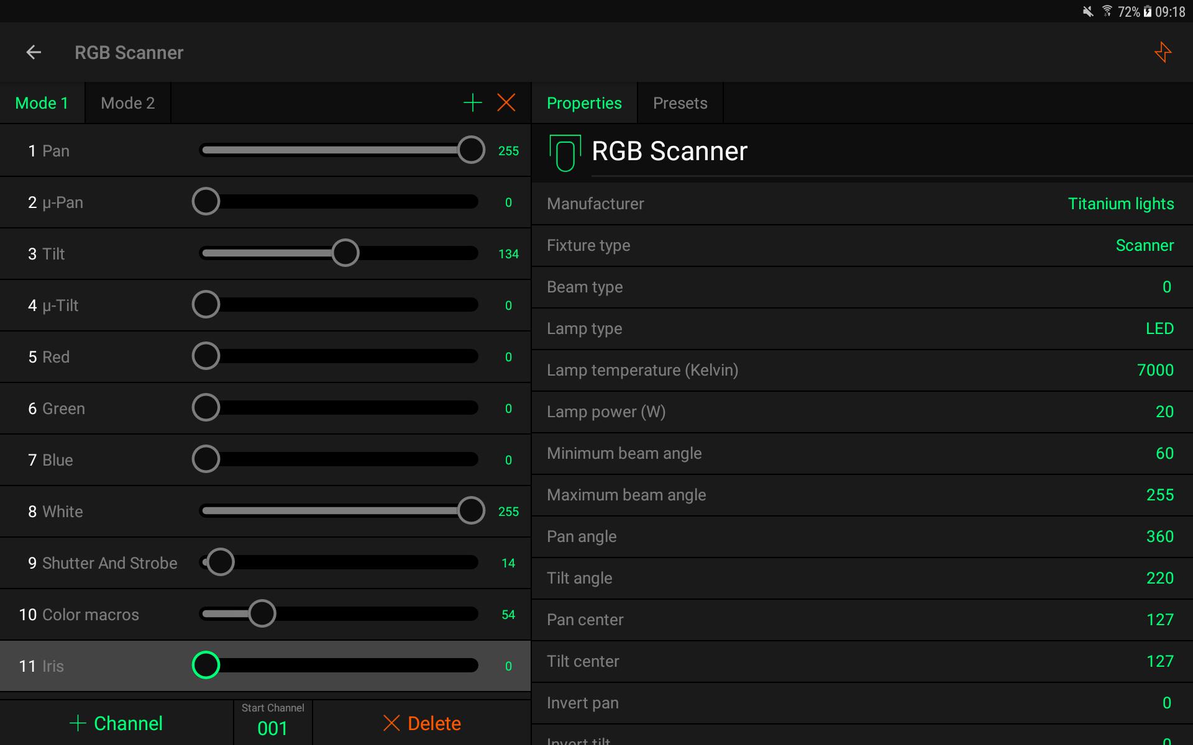Select the 11 Iris channel row
Image resolution: width=1193 pixels, height=745 pixels.
coord(265,666)
